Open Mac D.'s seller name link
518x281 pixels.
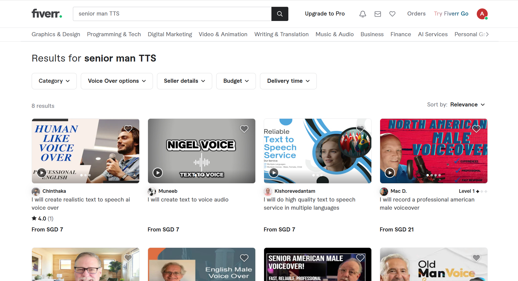399,191
